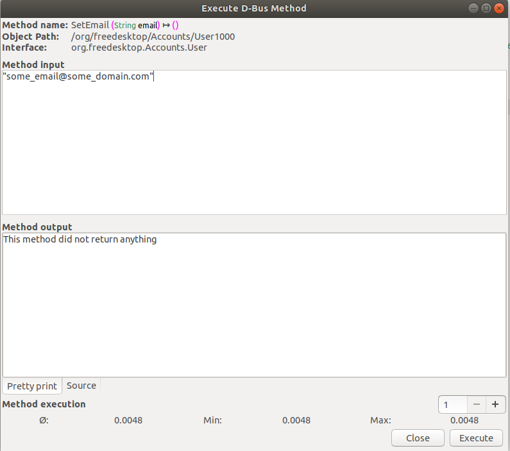Click the email string in Method input

(78, 77)
